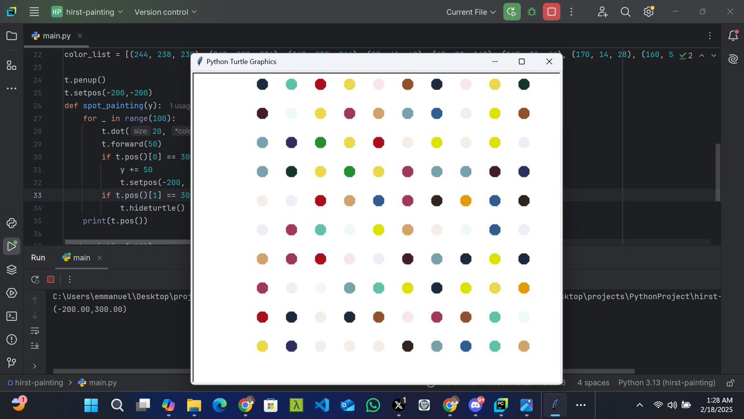The image size is (744, 419).
Task: Expand the Version control dropdown
Action: (165, 12)
